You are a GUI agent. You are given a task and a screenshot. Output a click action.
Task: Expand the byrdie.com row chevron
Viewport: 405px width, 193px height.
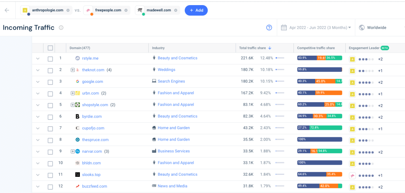coord(38,116)
